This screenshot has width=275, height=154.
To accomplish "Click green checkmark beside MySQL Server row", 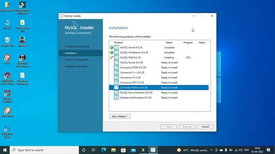I will (111, 47).
